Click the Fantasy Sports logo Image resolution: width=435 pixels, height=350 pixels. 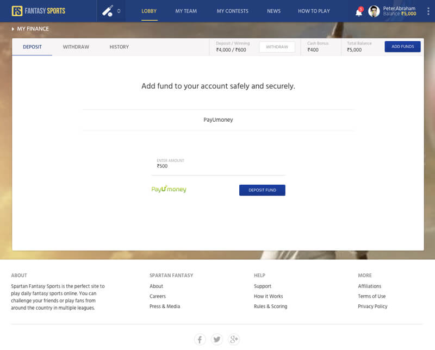[38, 11]
